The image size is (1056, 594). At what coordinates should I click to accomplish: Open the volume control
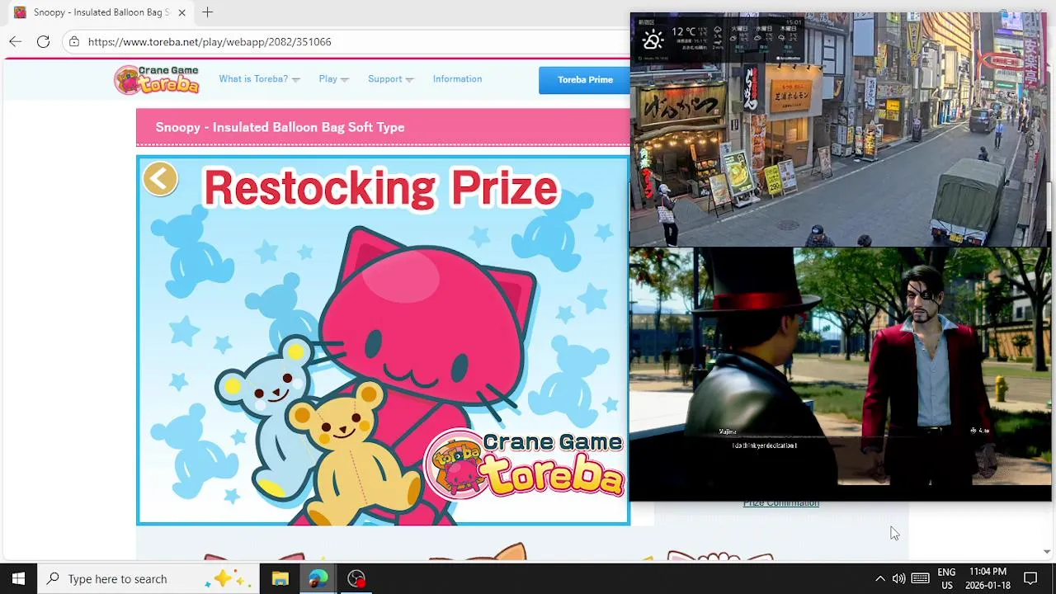point(898,578)
